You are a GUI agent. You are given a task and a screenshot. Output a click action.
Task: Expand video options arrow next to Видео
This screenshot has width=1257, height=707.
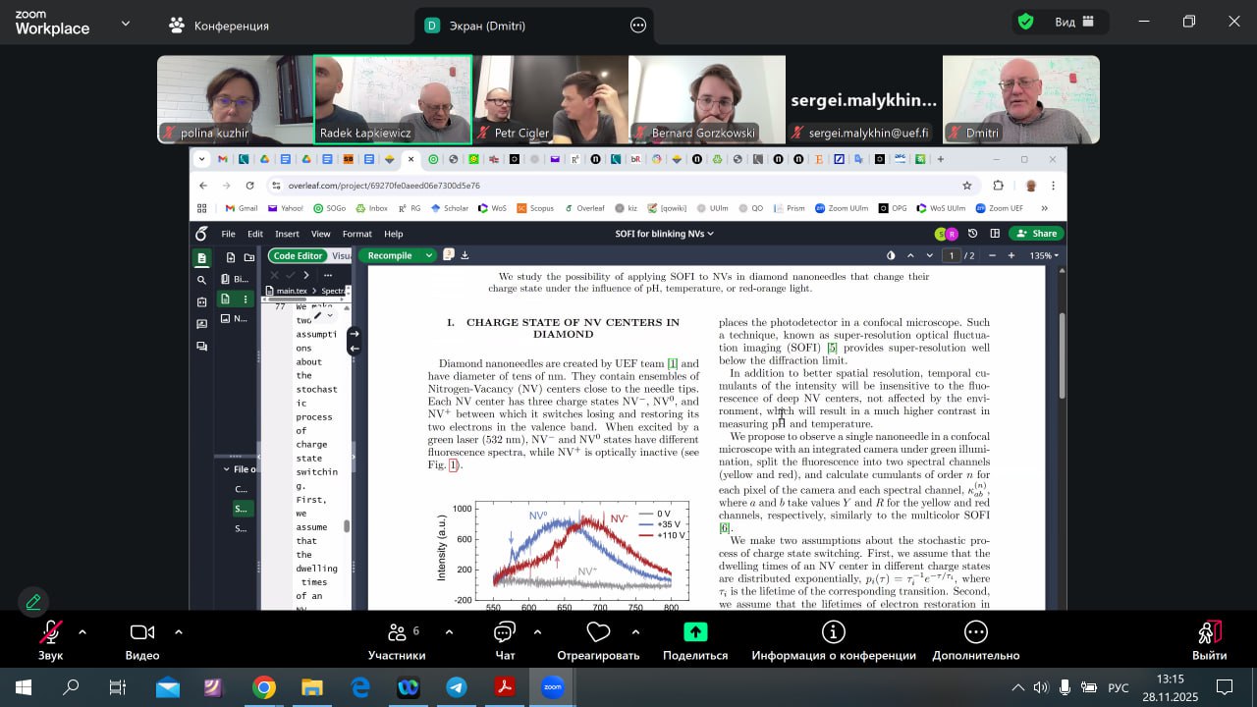point(178,632)
